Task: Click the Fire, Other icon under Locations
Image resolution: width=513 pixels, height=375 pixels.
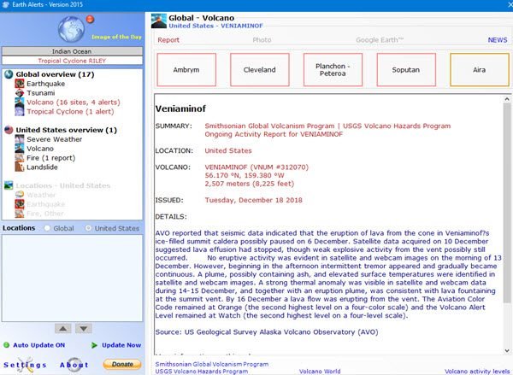Action: [x=20, y=214]
